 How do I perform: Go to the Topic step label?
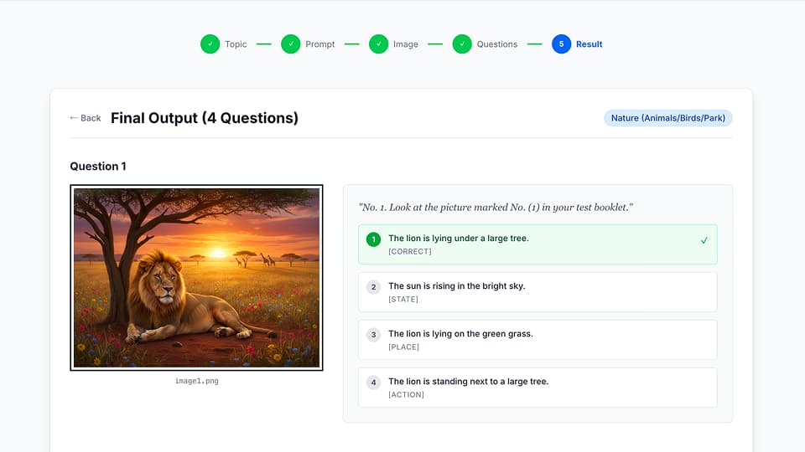click(x=236, y=44)
